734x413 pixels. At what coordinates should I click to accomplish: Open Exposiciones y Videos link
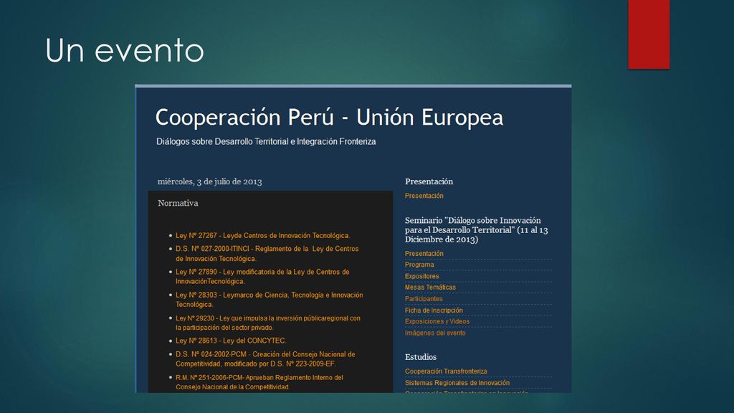click(437, 321)
